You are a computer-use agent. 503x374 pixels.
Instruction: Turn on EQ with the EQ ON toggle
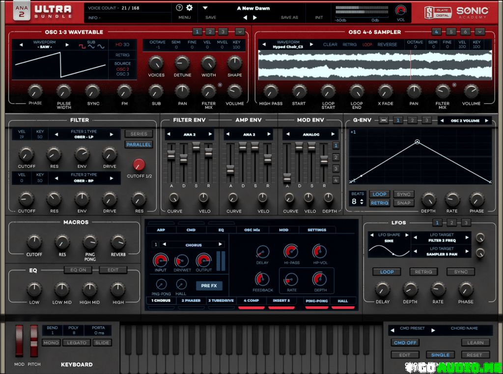78,269
